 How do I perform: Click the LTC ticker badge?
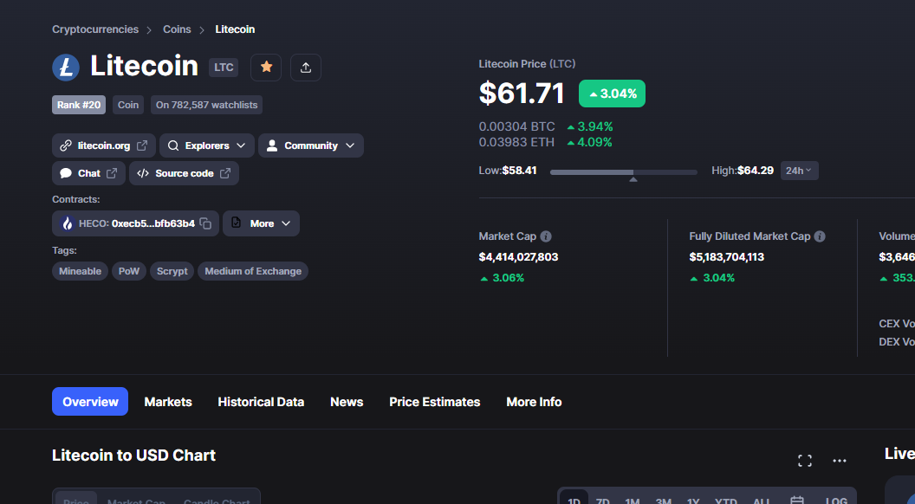coord(224,67)
